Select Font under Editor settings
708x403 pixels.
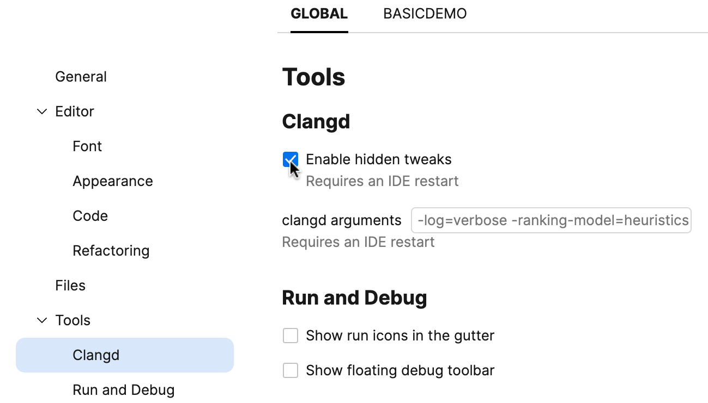(87, 146)
